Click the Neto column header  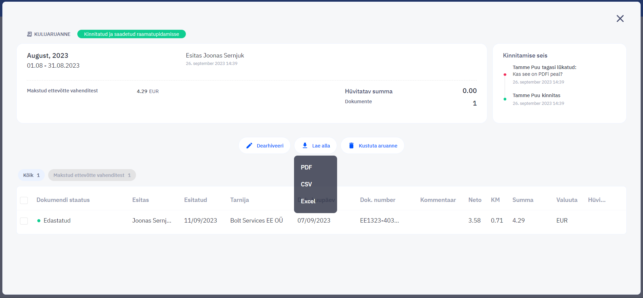475,200
